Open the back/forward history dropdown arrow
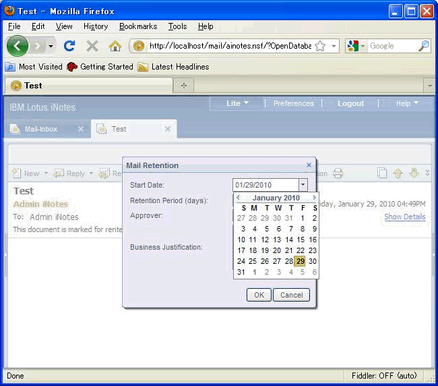 click(51, 46)
